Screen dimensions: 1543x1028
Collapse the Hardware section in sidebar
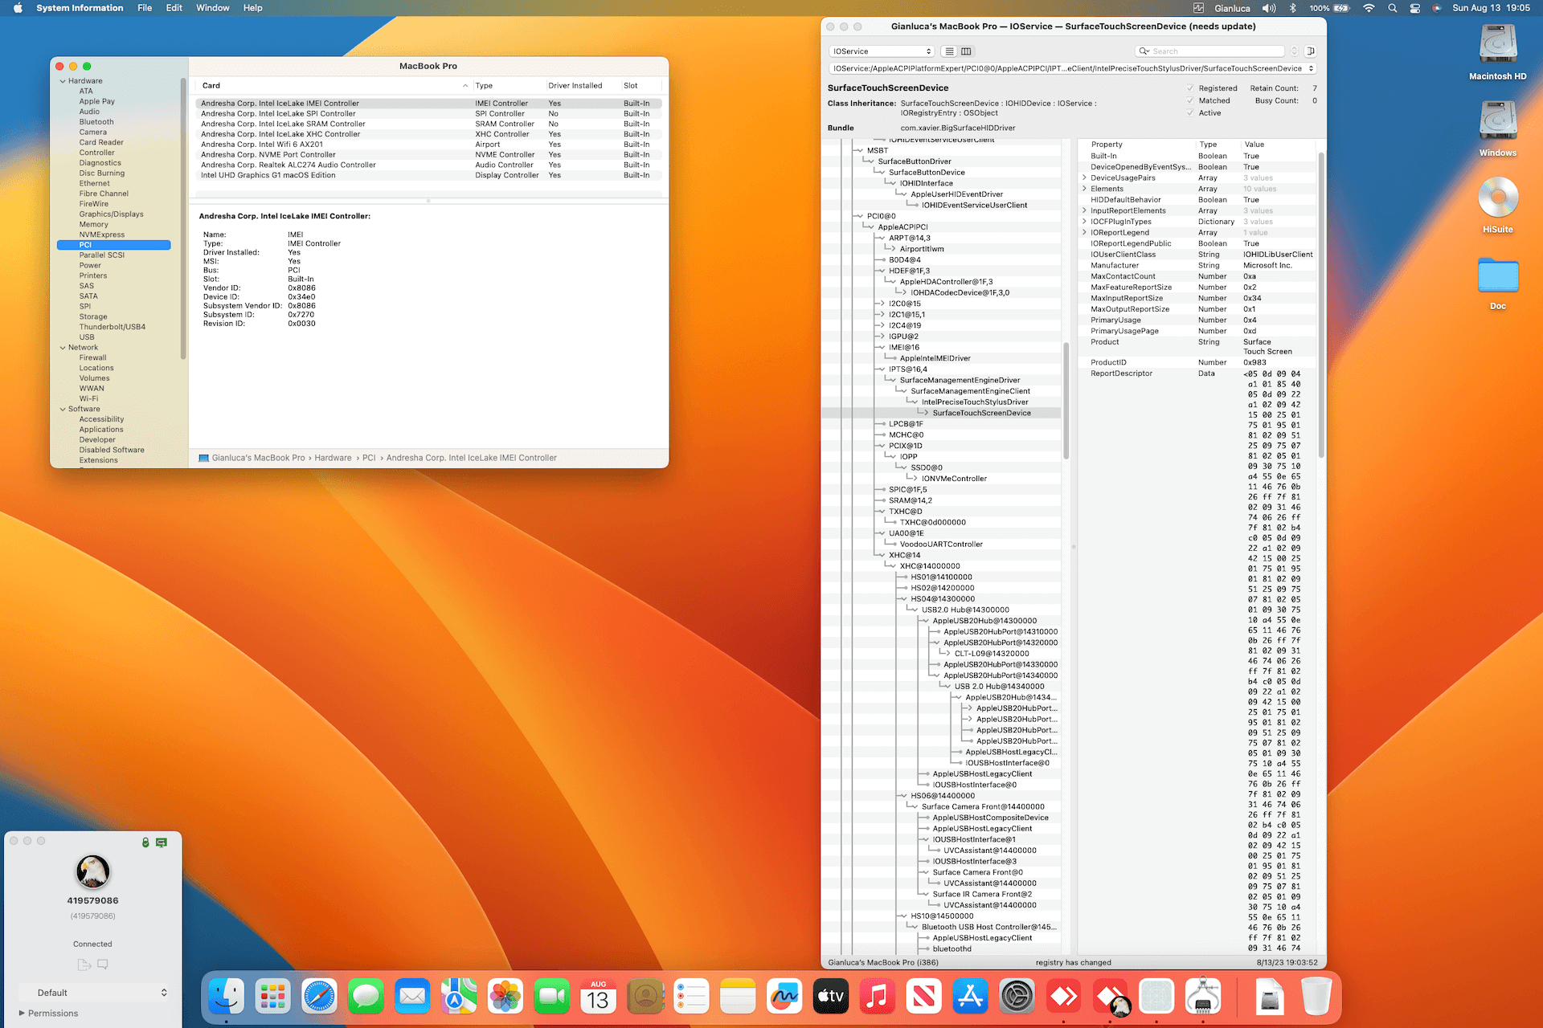pyautogui.click(x=63, y=81)
